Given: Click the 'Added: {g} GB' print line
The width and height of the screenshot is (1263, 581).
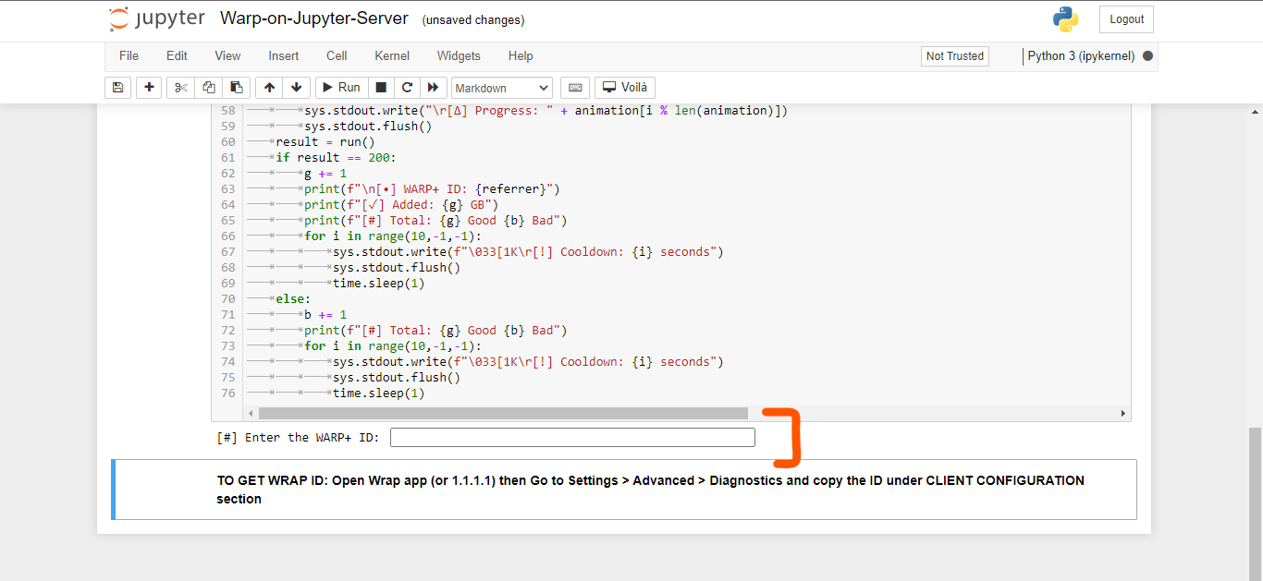Looking at the screenshot, I should tap(401, 204).
